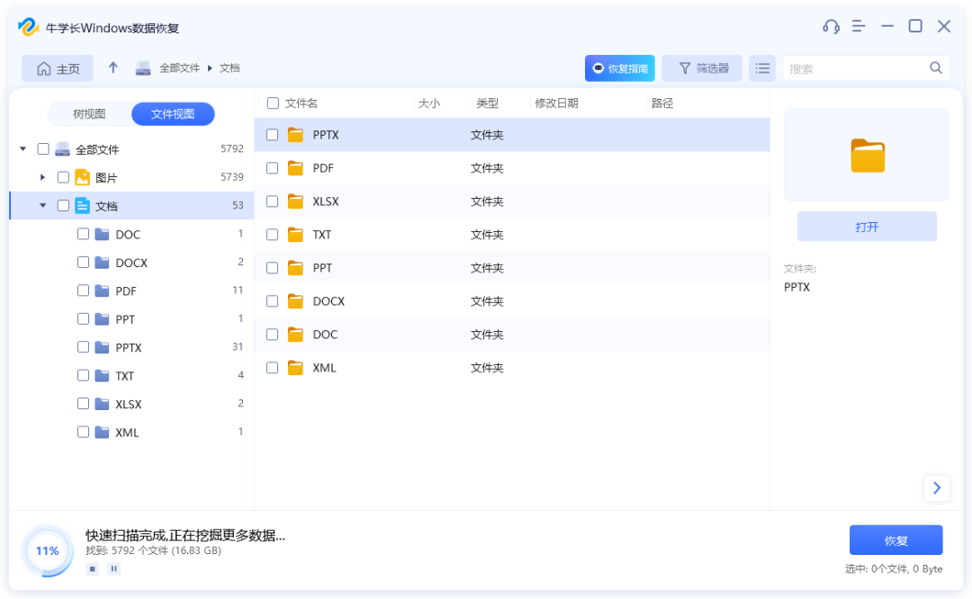Switch to list view layout icon
Image resolution: width=972 pixels, height=599 pixels.
762,68
